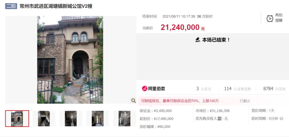Click the 优 badge icon near 优先购买权人

pos(219,119)
